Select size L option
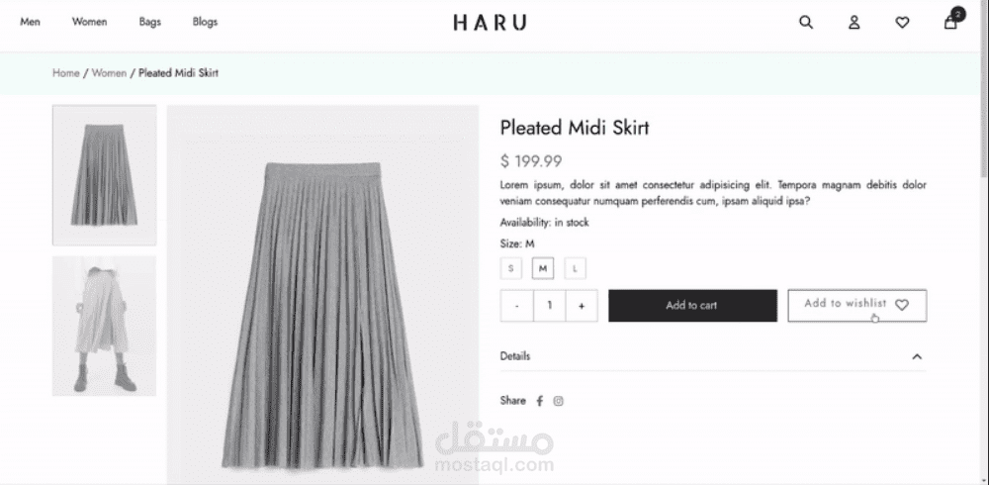The height and width of the screenshot is (485, 989). coord(576,268)
